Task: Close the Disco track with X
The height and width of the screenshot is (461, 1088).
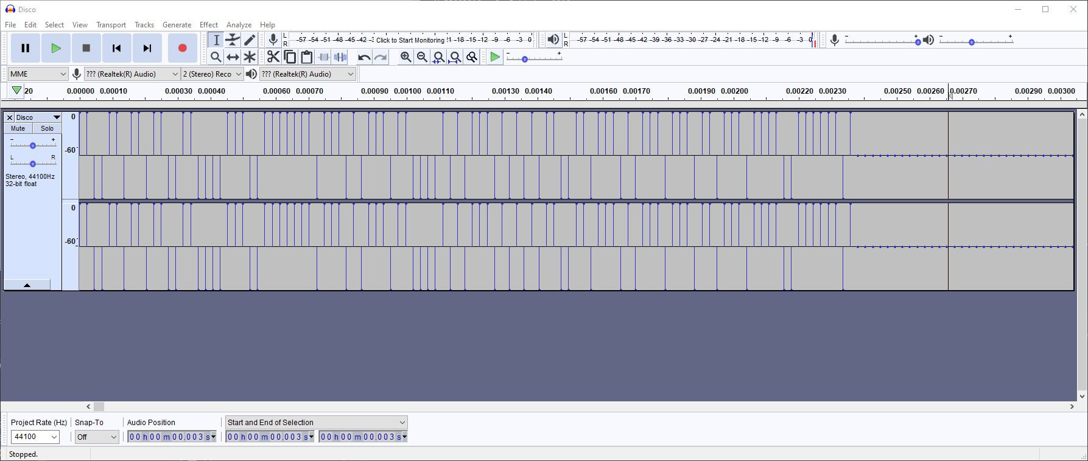Action: [10, 117]
